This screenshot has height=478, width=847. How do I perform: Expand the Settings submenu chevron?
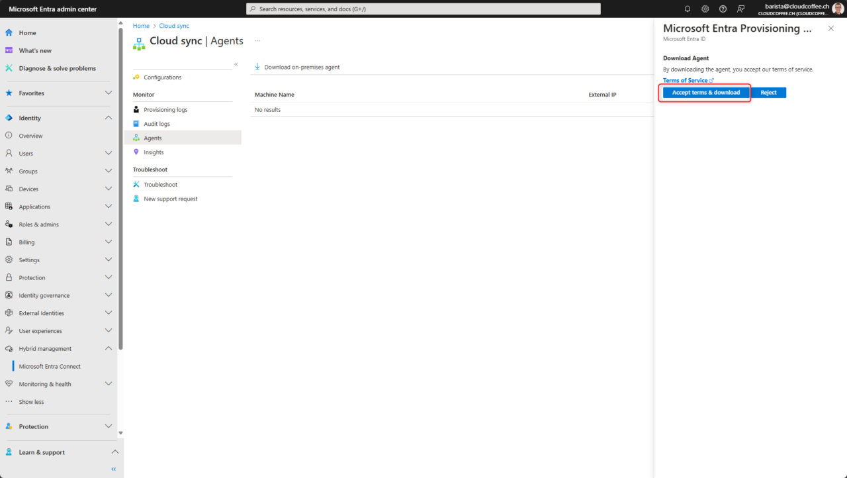[109, 260]
